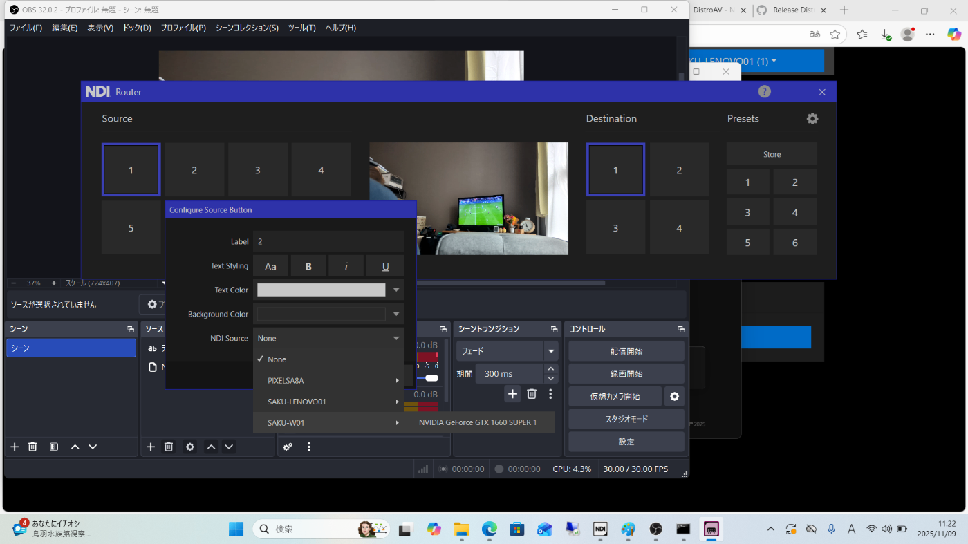Image resolution: width=968 pixels, height=544 pixels.
Task: Open 編集(E) menu in OBS
Action: (x=64, y=28)
